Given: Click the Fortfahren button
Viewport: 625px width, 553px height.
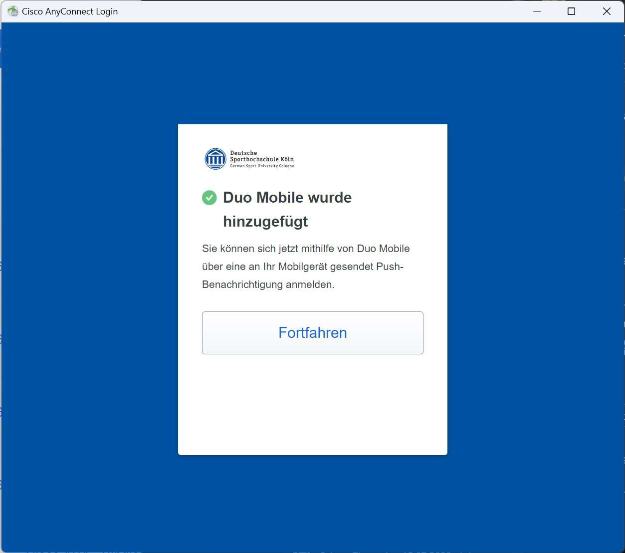Looking at the screenshot, I should click(312, 333).
